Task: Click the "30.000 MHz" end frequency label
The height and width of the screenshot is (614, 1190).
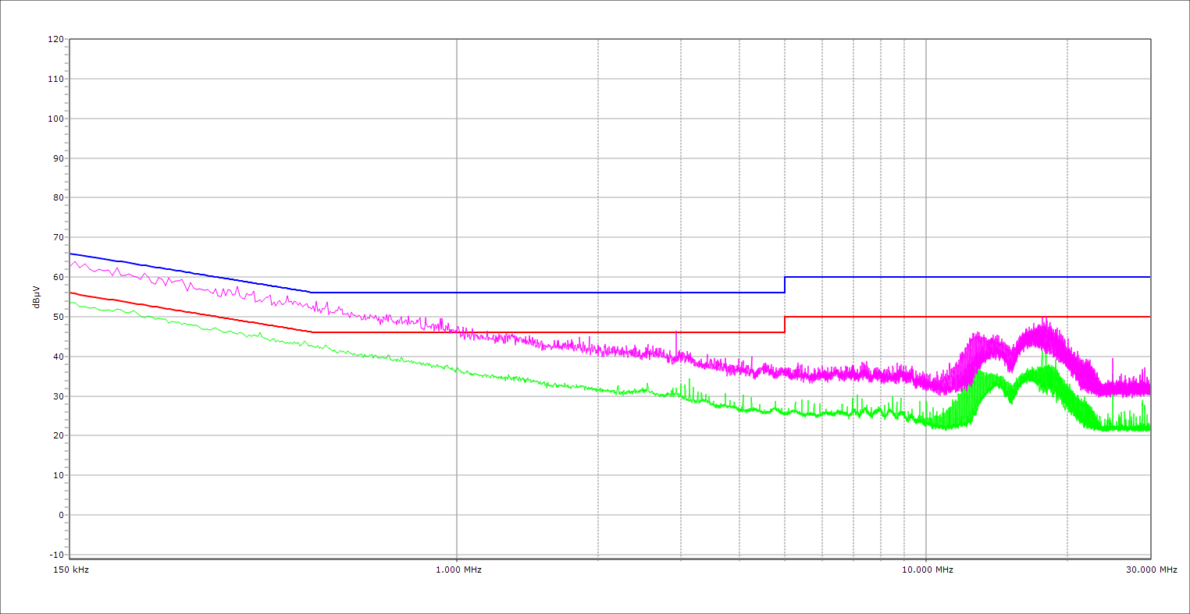Action: pyautogui.click(x=1151, y=570)
